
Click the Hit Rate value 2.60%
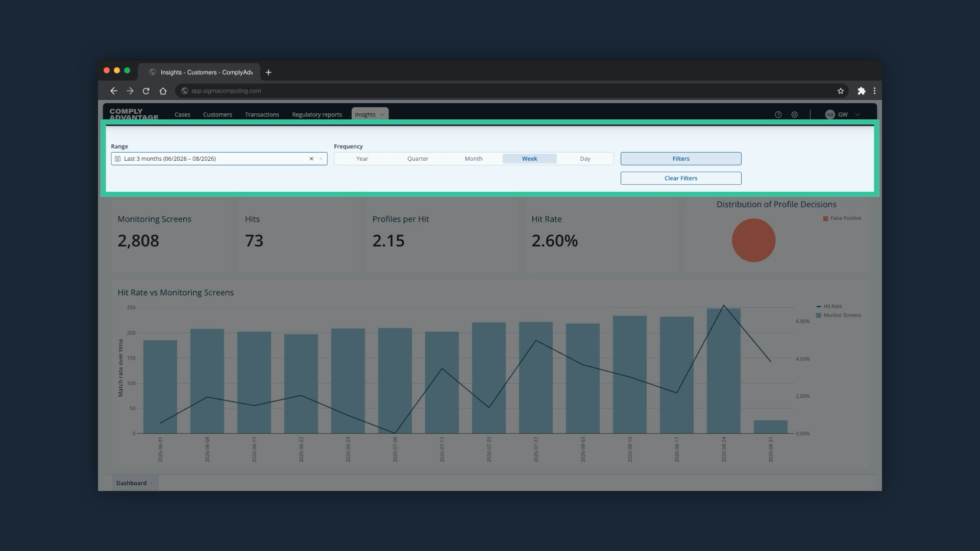click(555, 241)
